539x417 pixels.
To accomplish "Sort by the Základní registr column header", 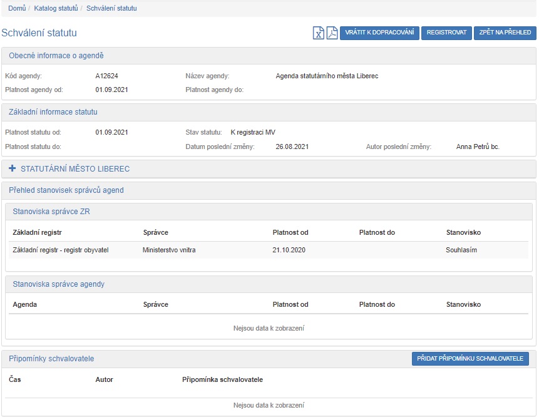I will tap(37, 232).
